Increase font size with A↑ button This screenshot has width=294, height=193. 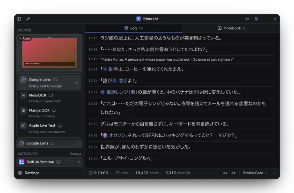point(233,173)
